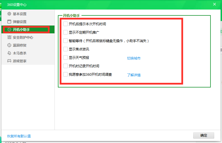Click the gamepad icon beside 游戏管家

point(9,61)
